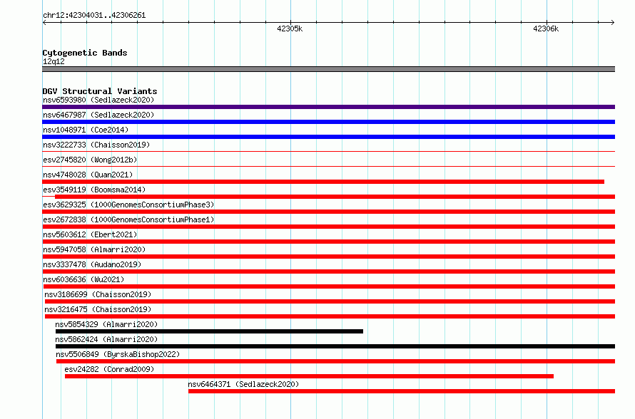Select the thin red line under esv2745820

click(x=328, y=166)
